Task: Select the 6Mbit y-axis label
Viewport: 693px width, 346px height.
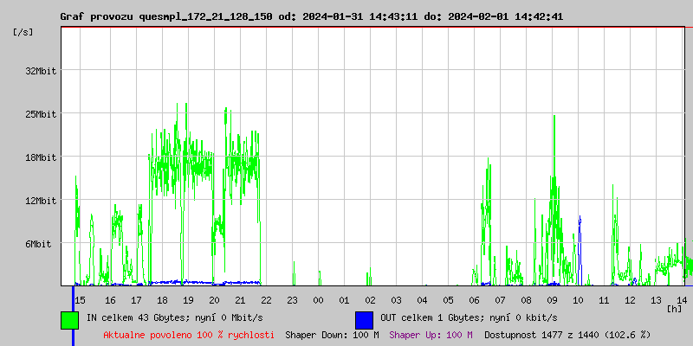Action: [x=38, y=244]
